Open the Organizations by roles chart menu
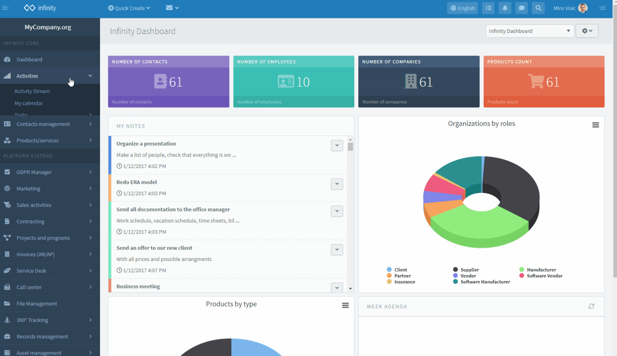The width and height of the screenshot is (617, 356). coord(595,125)
